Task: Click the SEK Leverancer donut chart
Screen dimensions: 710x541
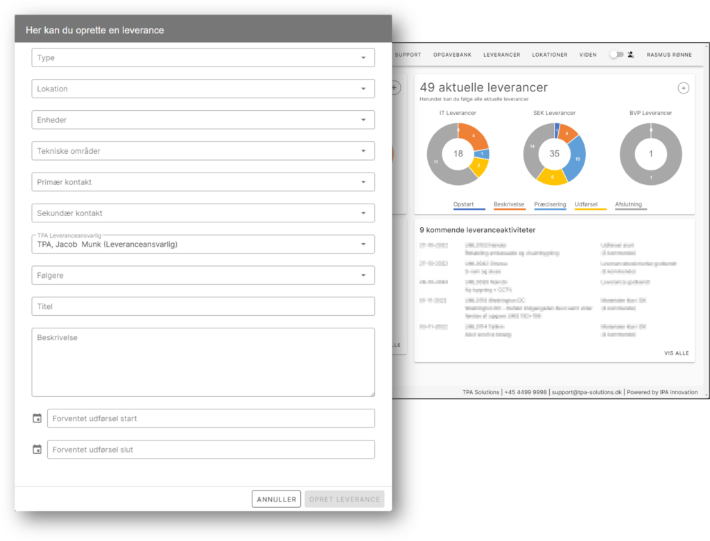Action: point(554,154)
